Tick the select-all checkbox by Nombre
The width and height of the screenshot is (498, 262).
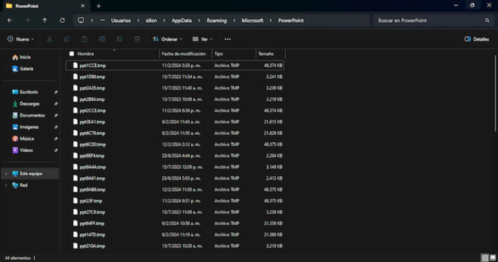(x=72, y=54)
